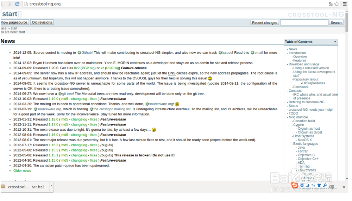The width and height of the screenshot is (352, 201).
Task: Close the downloads bar
Action: coord(344,187)
